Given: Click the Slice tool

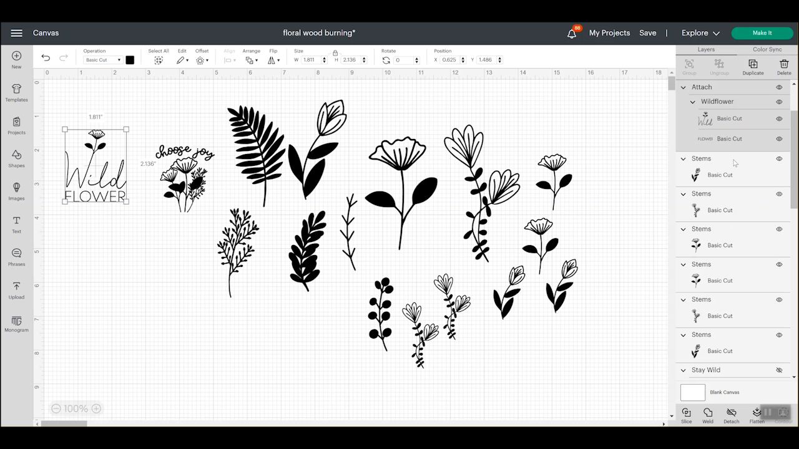Looking at the screenshot, I should (x=686, y=416).
